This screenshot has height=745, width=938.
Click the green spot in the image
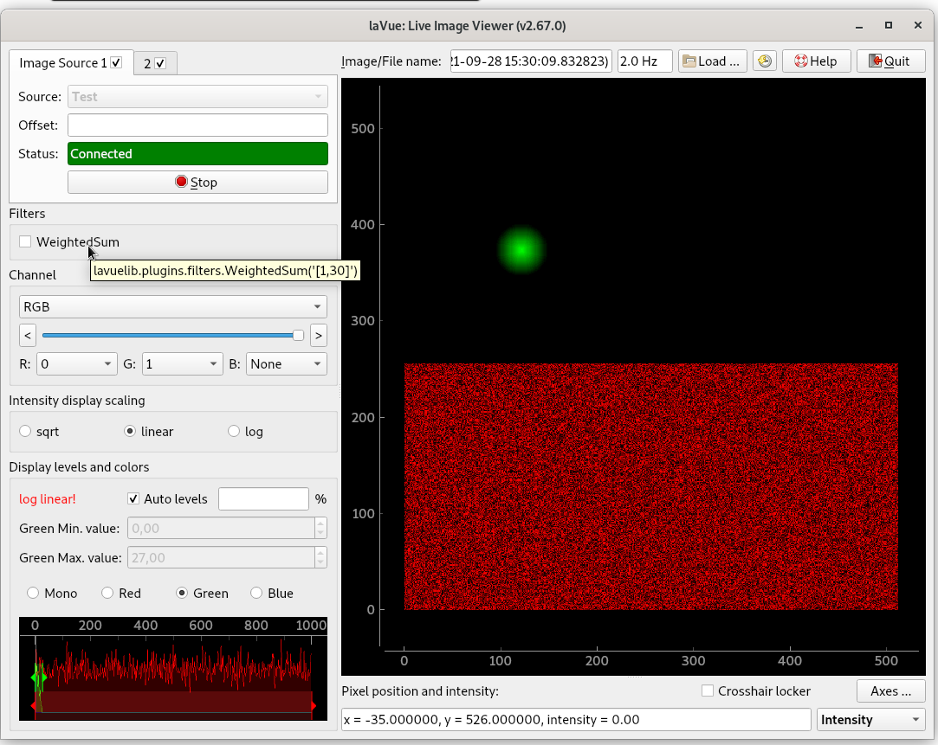tap(521, 250)
